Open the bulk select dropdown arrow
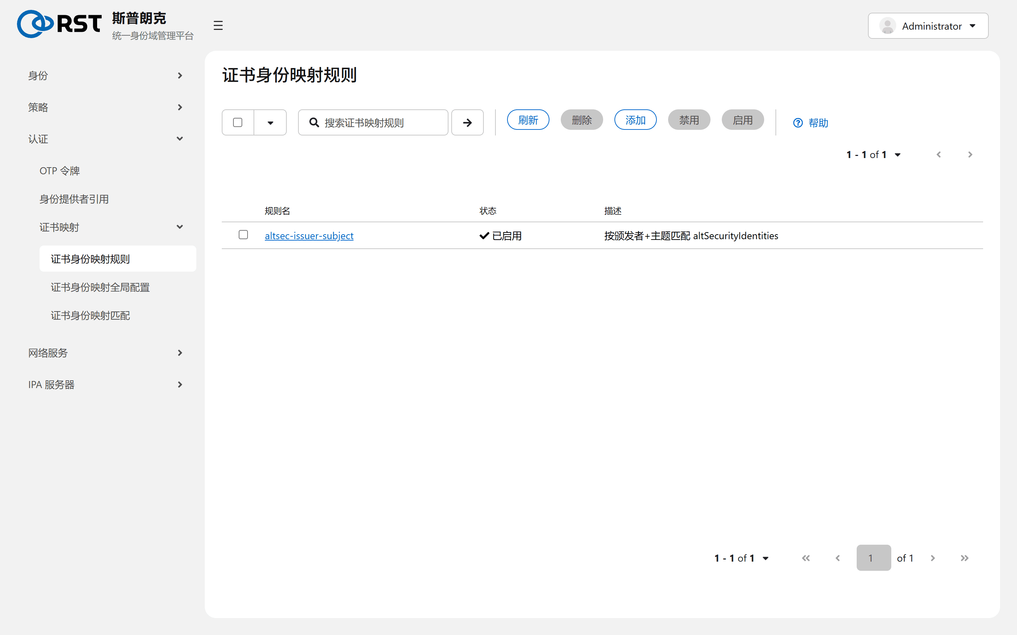Screen dimensions: 1017x635 point(270,123)
